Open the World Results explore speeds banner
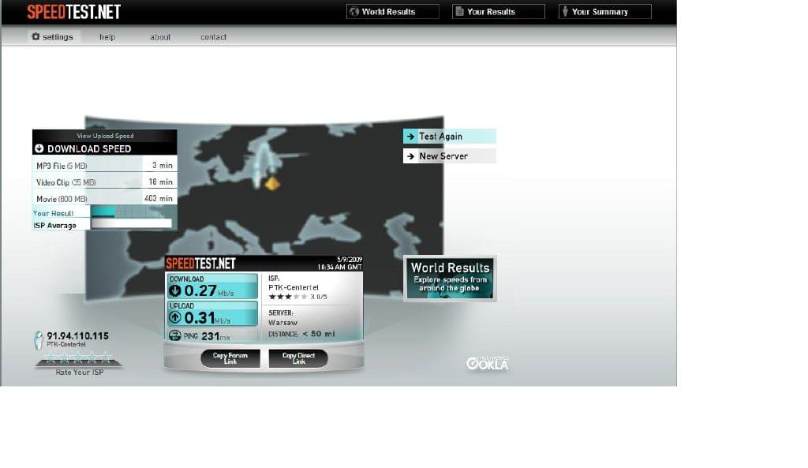 (450, 279)
